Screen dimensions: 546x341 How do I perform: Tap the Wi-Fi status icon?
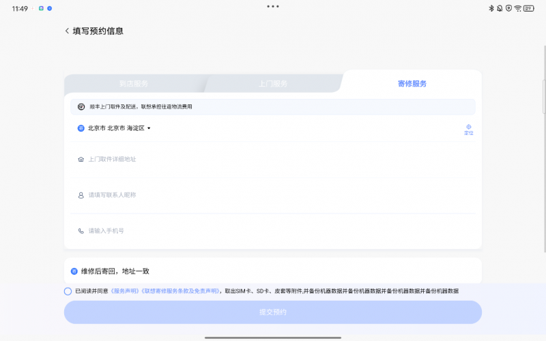pos(518,8)
